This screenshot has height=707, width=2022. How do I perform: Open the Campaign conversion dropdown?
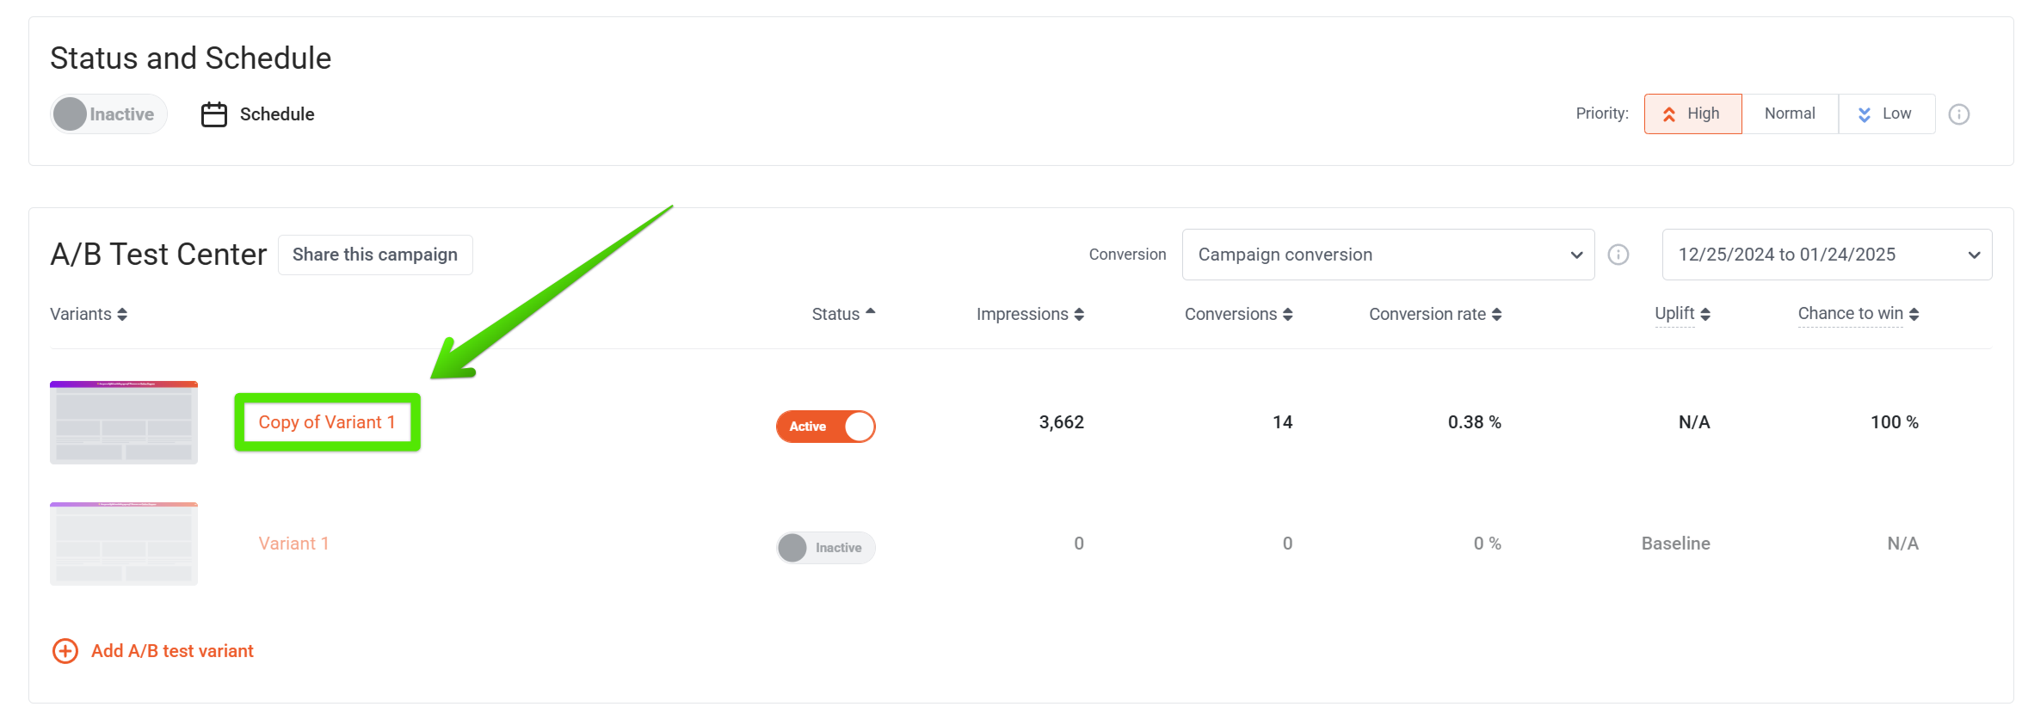(1387, 255)
